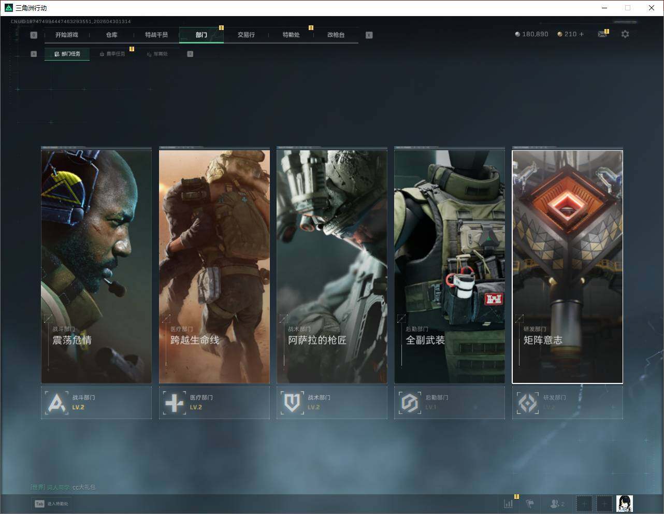Click the next sub-tab key icon on the sub-tab row
The height and width of the screenshot is (514, 664).
(x=190, y=54)
